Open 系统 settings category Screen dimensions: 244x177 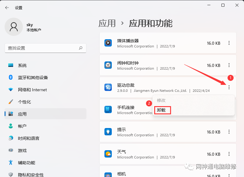pyautogui.click(x=46, y=65)
